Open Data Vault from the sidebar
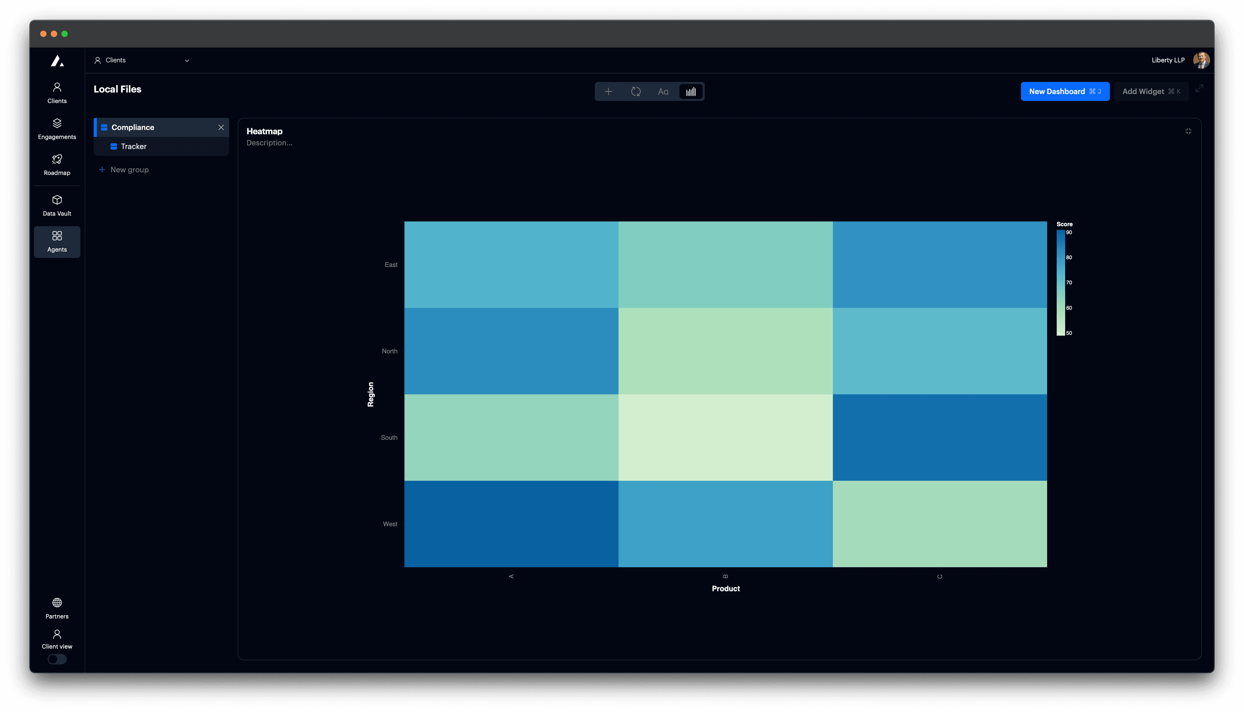 [57, 205]
